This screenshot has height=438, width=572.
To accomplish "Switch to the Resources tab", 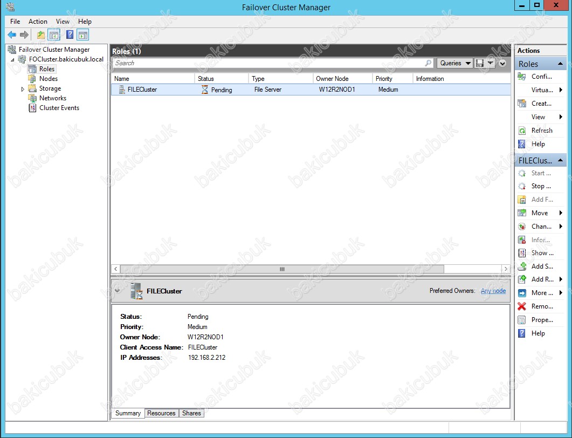I will (x=161, y=413).
